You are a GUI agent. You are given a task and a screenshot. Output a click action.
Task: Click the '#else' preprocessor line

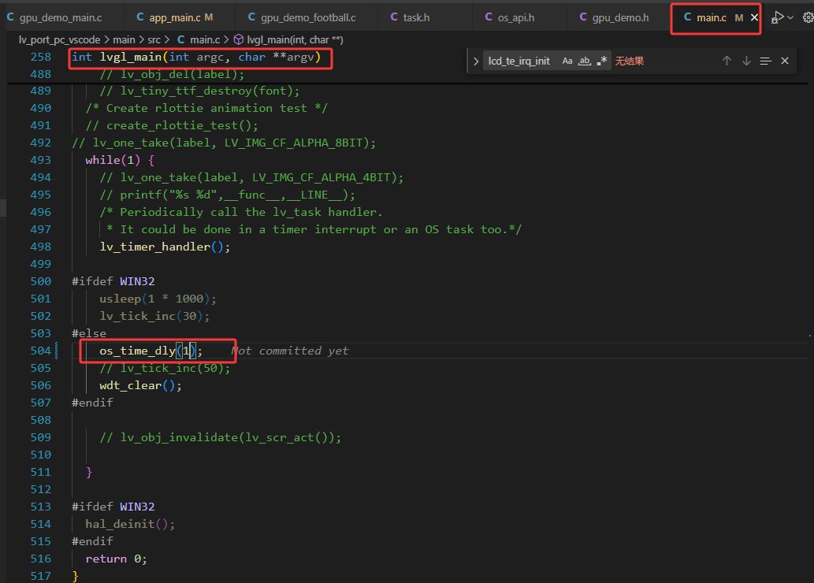(89, 333)
